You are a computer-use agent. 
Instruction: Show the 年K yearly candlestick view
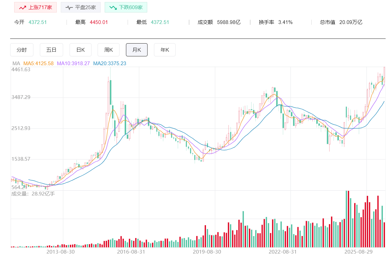pos(164,50)
